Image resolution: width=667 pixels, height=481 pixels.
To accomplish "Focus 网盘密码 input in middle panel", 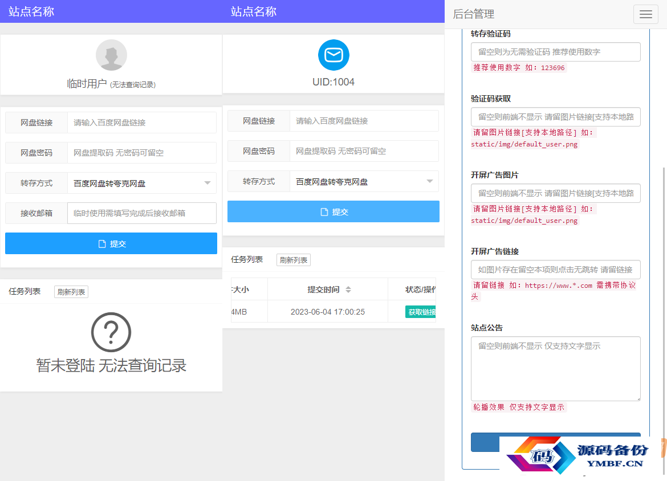I will tap(364, 151).
